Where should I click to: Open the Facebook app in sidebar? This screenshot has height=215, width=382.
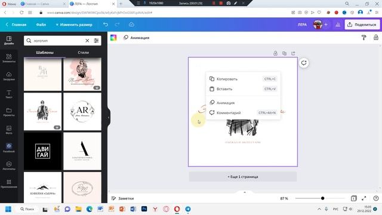tap(9, 148)
